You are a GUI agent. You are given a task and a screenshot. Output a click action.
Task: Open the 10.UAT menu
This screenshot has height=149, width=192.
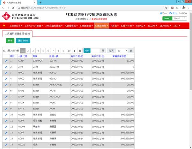pos(152,26)
